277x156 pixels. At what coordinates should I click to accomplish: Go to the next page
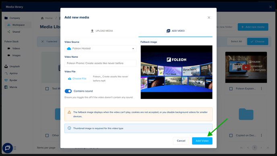261,148
